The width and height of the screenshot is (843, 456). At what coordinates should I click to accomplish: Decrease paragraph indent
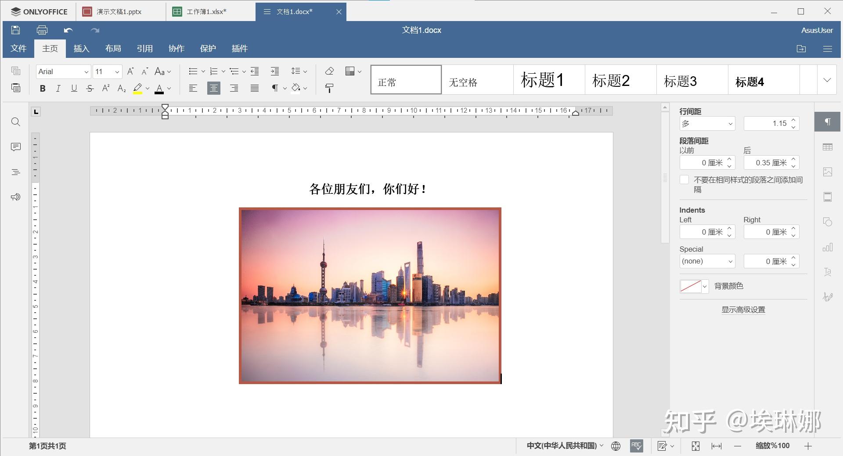255,71
